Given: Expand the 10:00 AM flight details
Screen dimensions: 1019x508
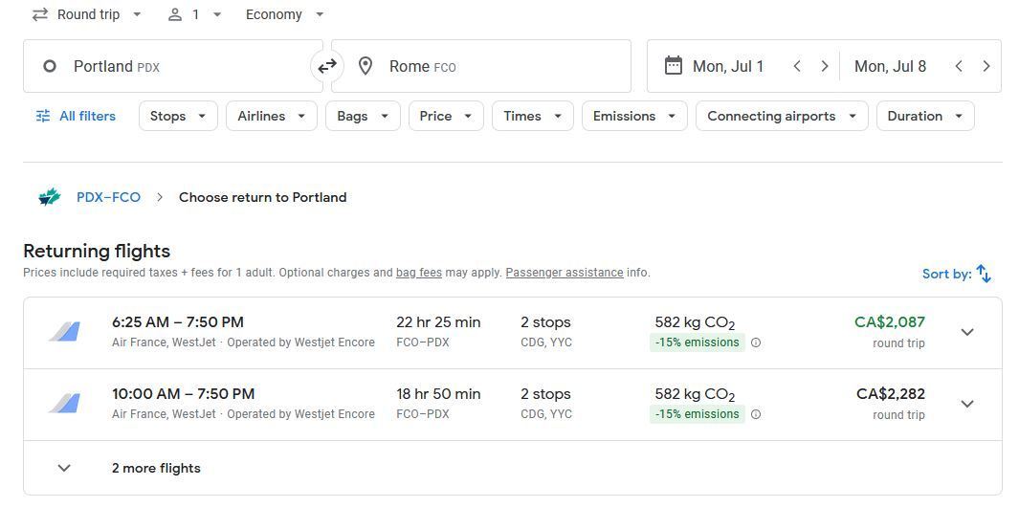Looking at the screenshot, I should click(x=967, y=404).
